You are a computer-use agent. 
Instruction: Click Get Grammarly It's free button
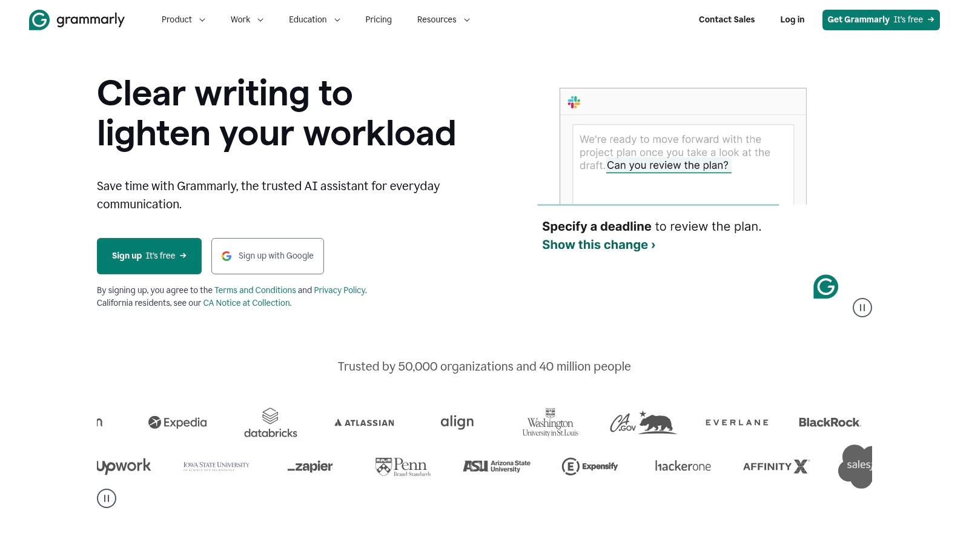pyautogui.click(x=881, y=19)
